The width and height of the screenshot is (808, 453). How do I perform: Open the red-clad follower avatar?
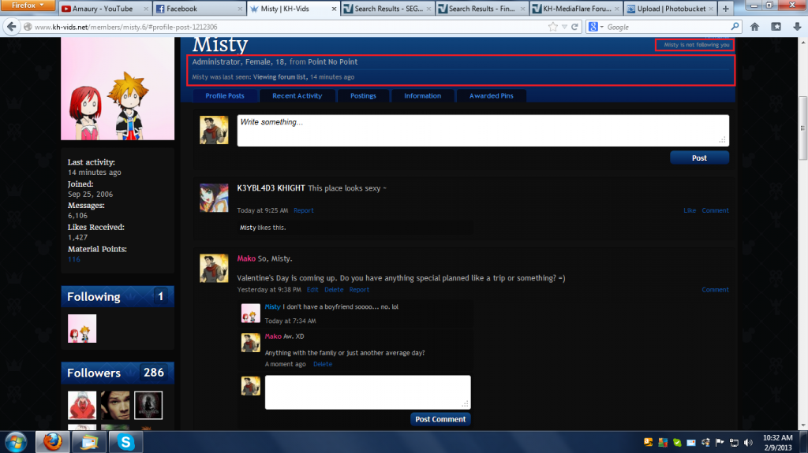pyautogui.click(x=82, y=405)
